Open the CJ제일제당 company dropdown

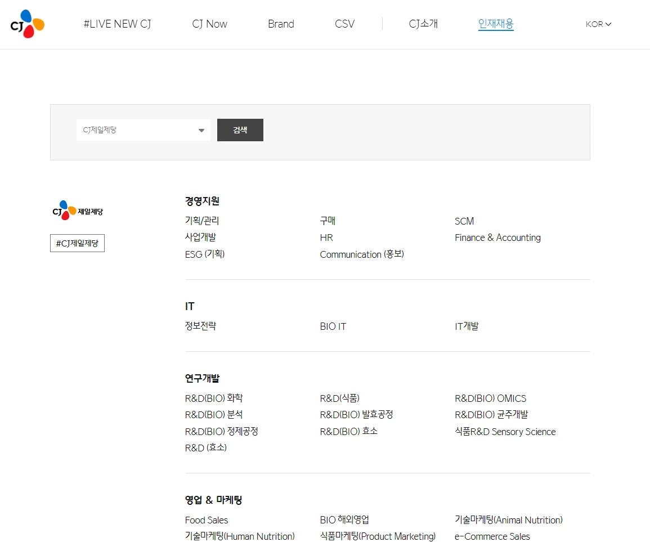pos(144,130)
